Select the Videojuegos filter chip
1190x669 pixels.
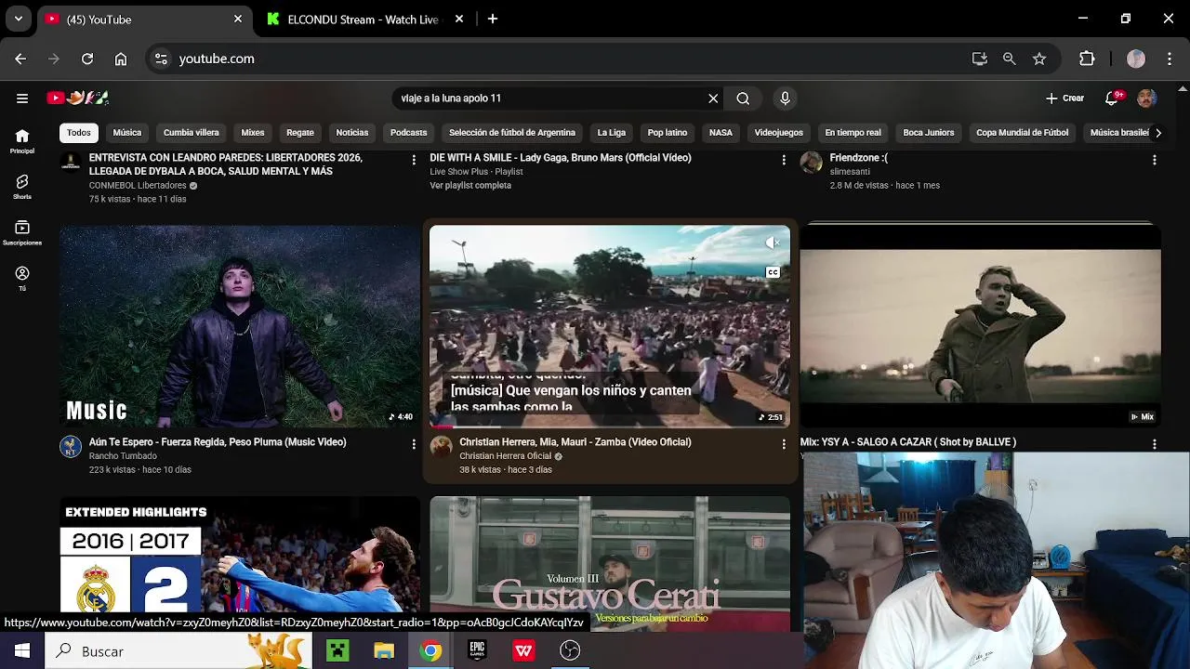coord(779,132)
